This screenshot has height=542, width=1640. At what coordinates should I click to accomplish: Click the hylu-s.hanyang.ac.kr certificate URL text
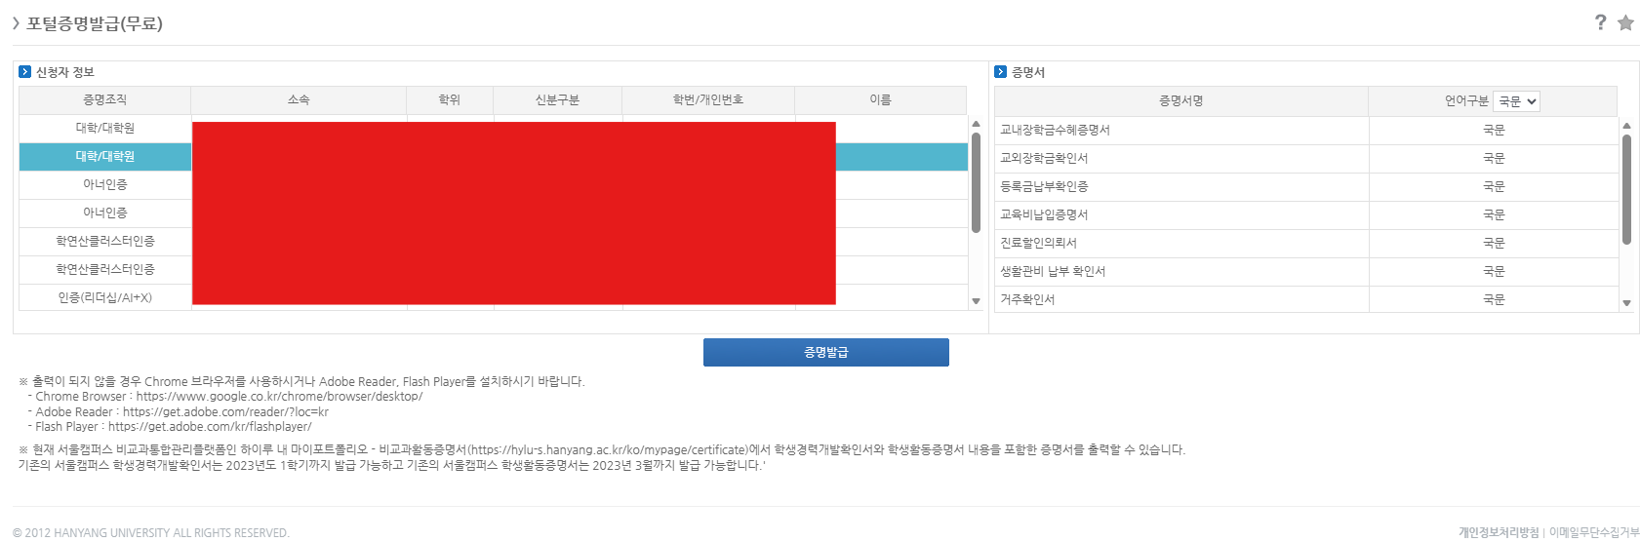pyautogui.click(x=609, y=450)
